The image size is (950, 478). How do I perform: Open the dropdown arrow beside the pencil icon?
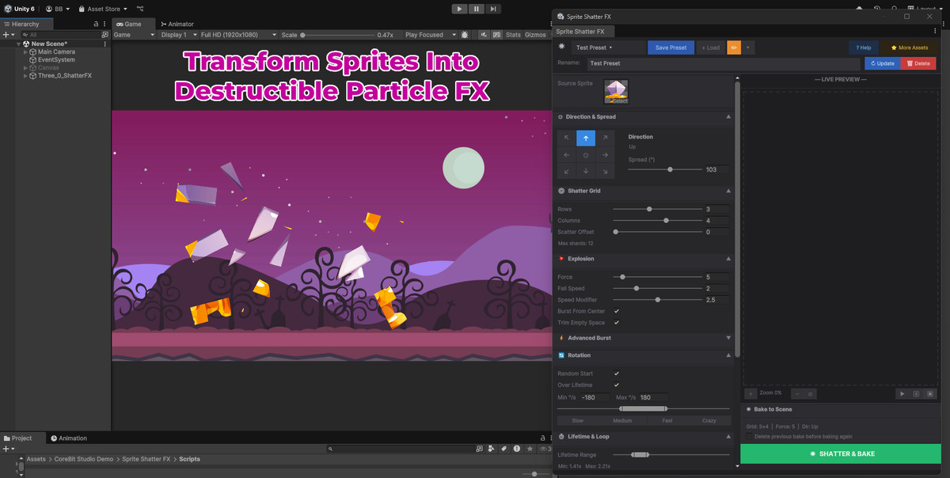pyautogui.click(x=749, y=47)
